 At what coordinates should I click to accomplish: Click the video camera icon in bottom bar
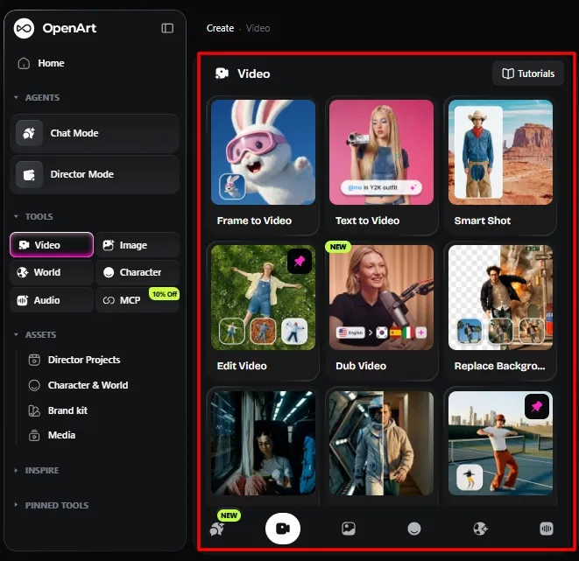[283, 529]
